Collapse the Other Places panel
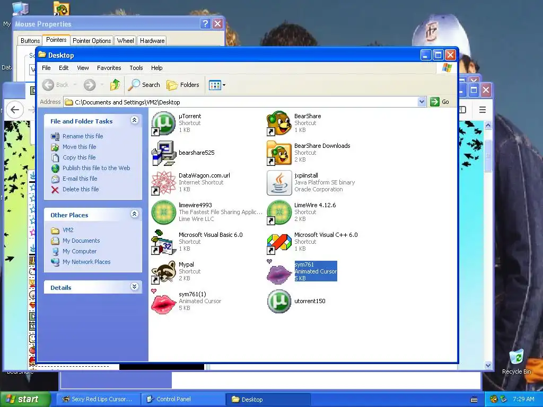Viewport: 543px width, 407px height. click(x=134, y=214)
